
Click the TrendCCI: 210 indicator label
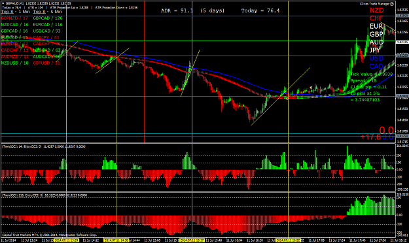tap(44, 195)
